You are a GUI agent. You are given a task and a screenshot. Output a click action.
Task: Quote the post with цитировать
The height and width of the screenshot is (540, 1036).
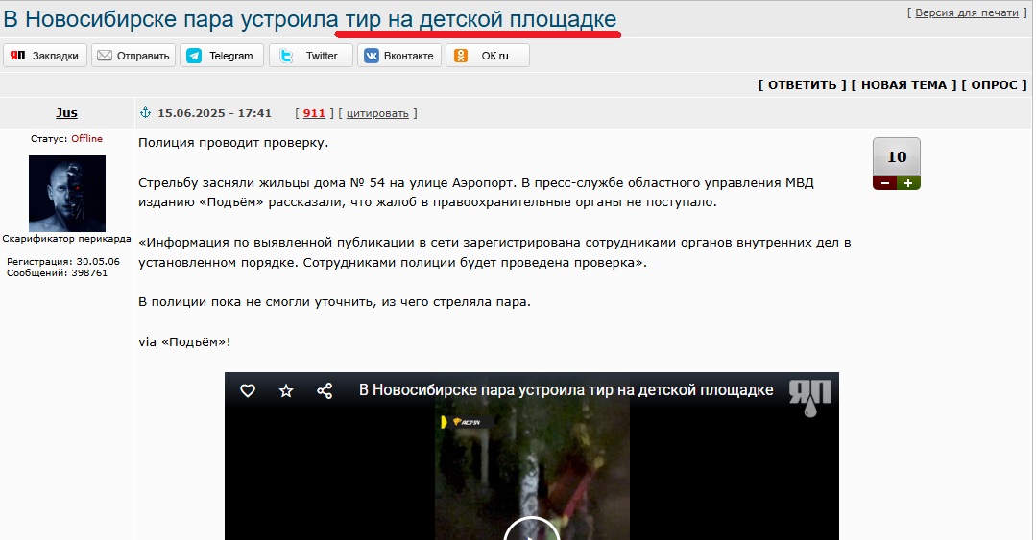(377, 113)
